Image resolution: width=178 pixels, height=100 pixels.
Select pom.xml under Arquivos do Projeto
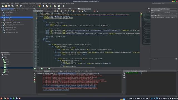coord(8,31)
